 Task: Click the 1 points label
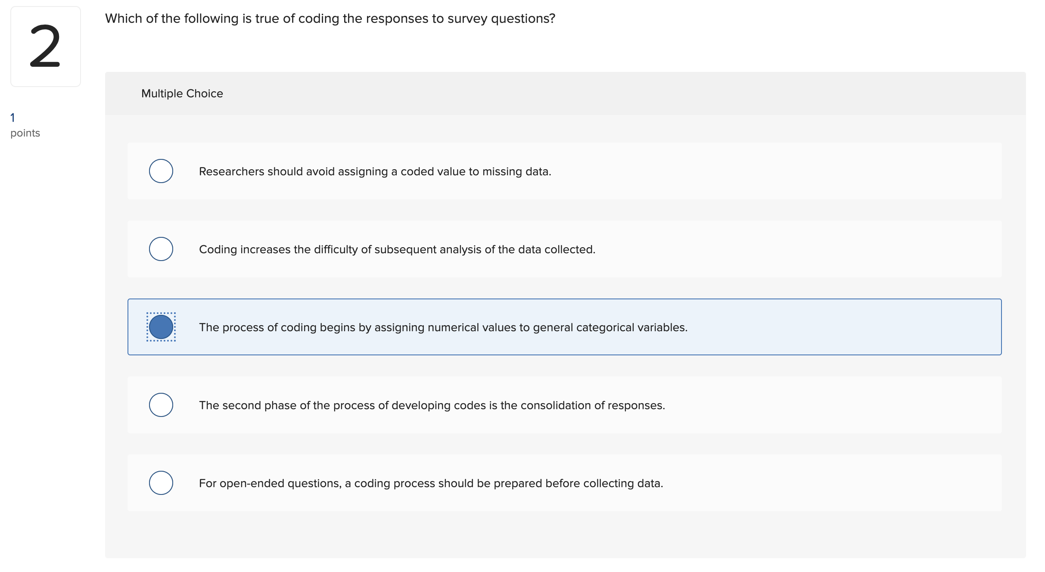pos(24,125)
